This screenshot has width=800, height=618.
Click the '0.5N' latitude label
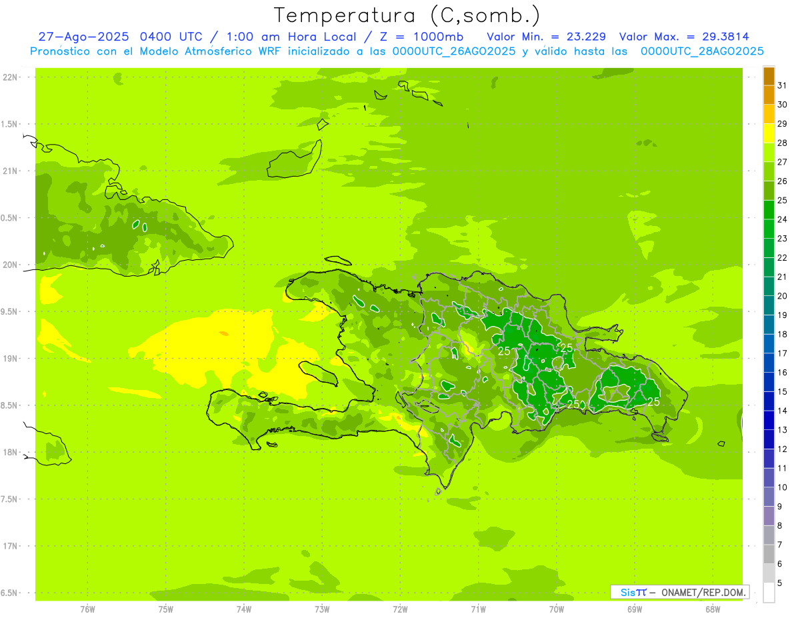[10, 218]
